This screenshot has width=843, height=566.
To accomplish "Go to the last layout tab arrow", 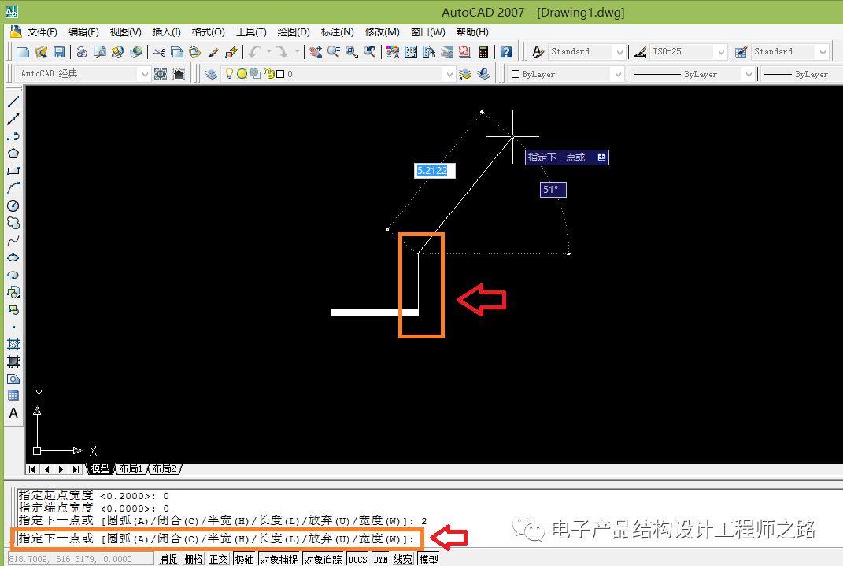I will pos(76,468).
